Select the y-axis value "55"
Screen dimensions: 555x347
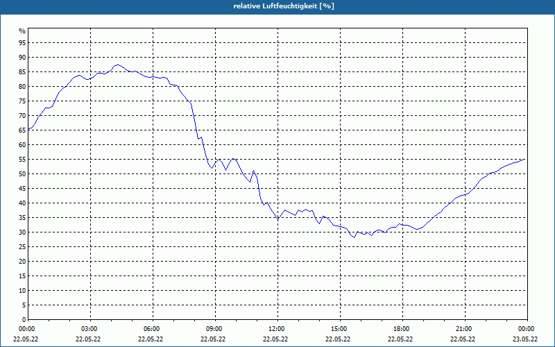[x=22, y=160]
